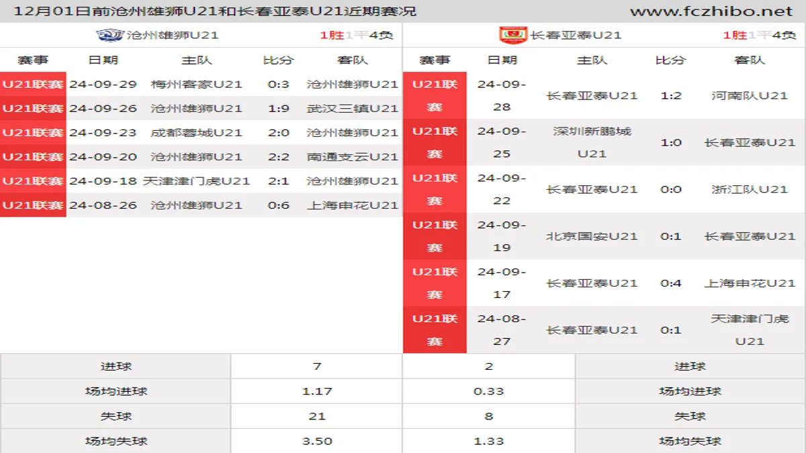Screen dimensions: 806x453
Task: Select the 沧州雄狮U21 team name header
Action: tap(173, 35)
